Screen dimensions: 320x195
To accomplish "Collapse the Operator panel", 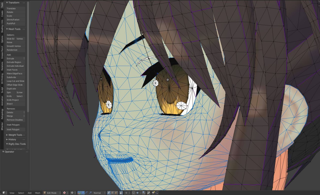I will coord(3,151).
